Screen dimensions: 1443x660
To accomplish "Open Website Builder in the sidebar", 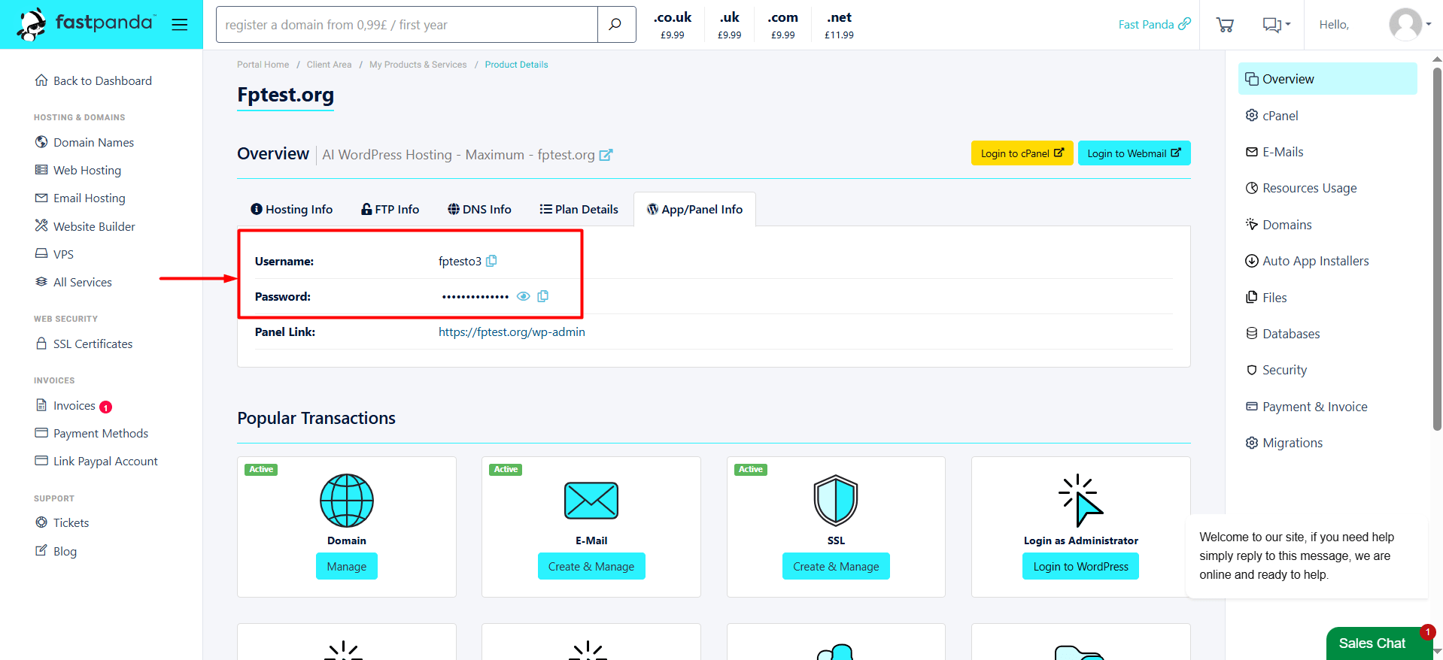I will coord(85,226).
